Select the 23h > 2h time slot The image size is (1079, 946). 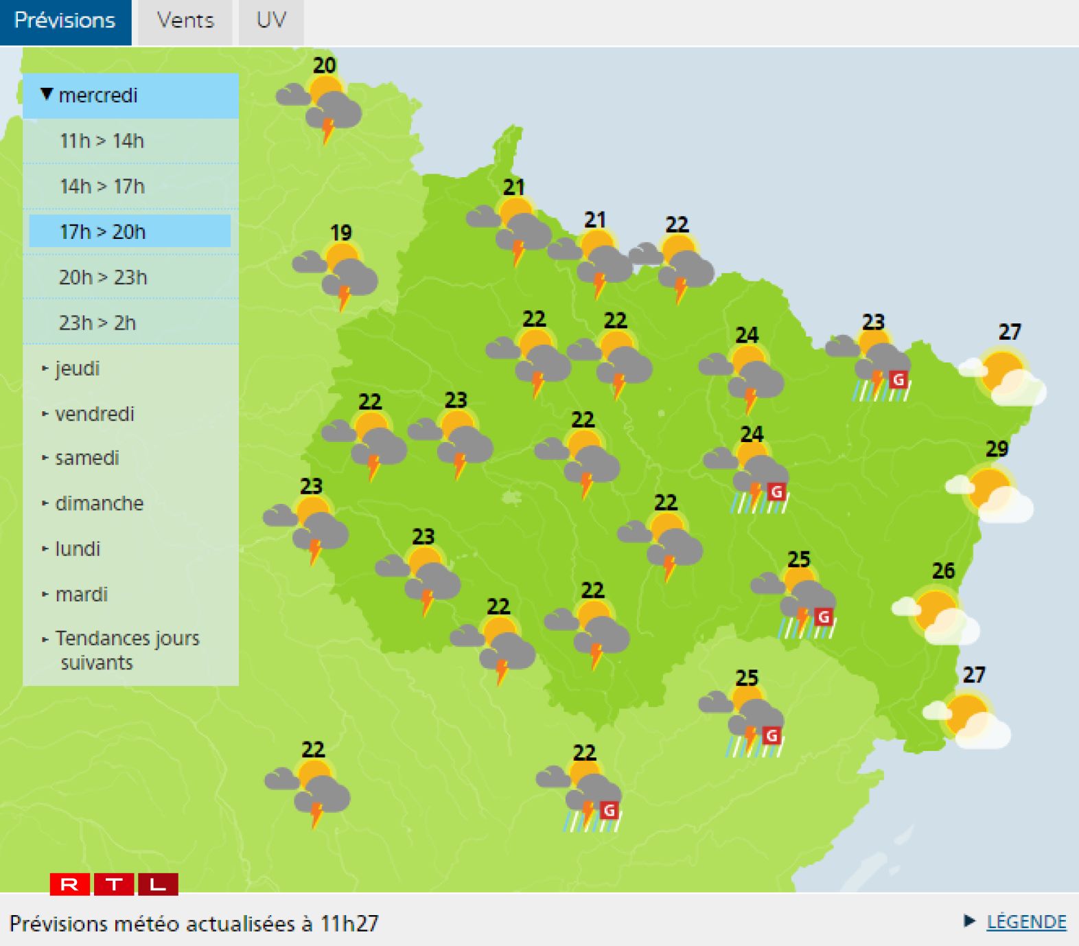[97, 323]
